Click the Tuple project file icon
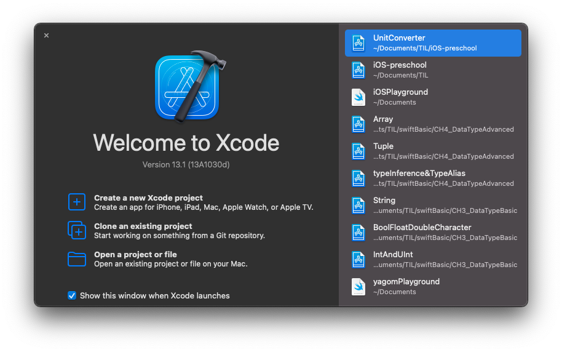Viewport: 562px width, 352px height. coord(358,151)
